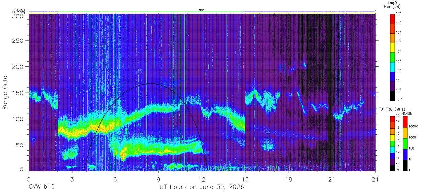Click the 'CVW b16' caption

click(x=41, y=187)
